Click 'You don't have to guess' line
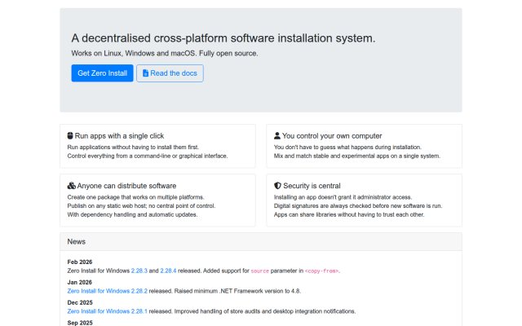Screen dimensions: 522x326 pos(347,147)
